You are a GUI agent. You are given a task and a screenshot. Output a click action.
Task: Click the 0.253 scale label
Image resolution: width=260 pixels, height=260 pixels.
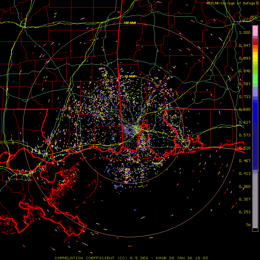click(x=245, y=212)
